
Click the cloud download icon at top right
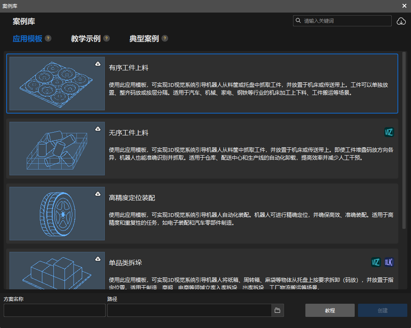[x=401, y=21]
